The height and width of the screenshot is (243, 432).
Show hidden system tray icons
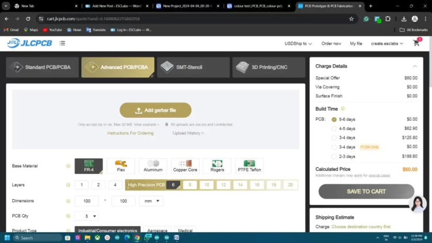coord(378,238)
